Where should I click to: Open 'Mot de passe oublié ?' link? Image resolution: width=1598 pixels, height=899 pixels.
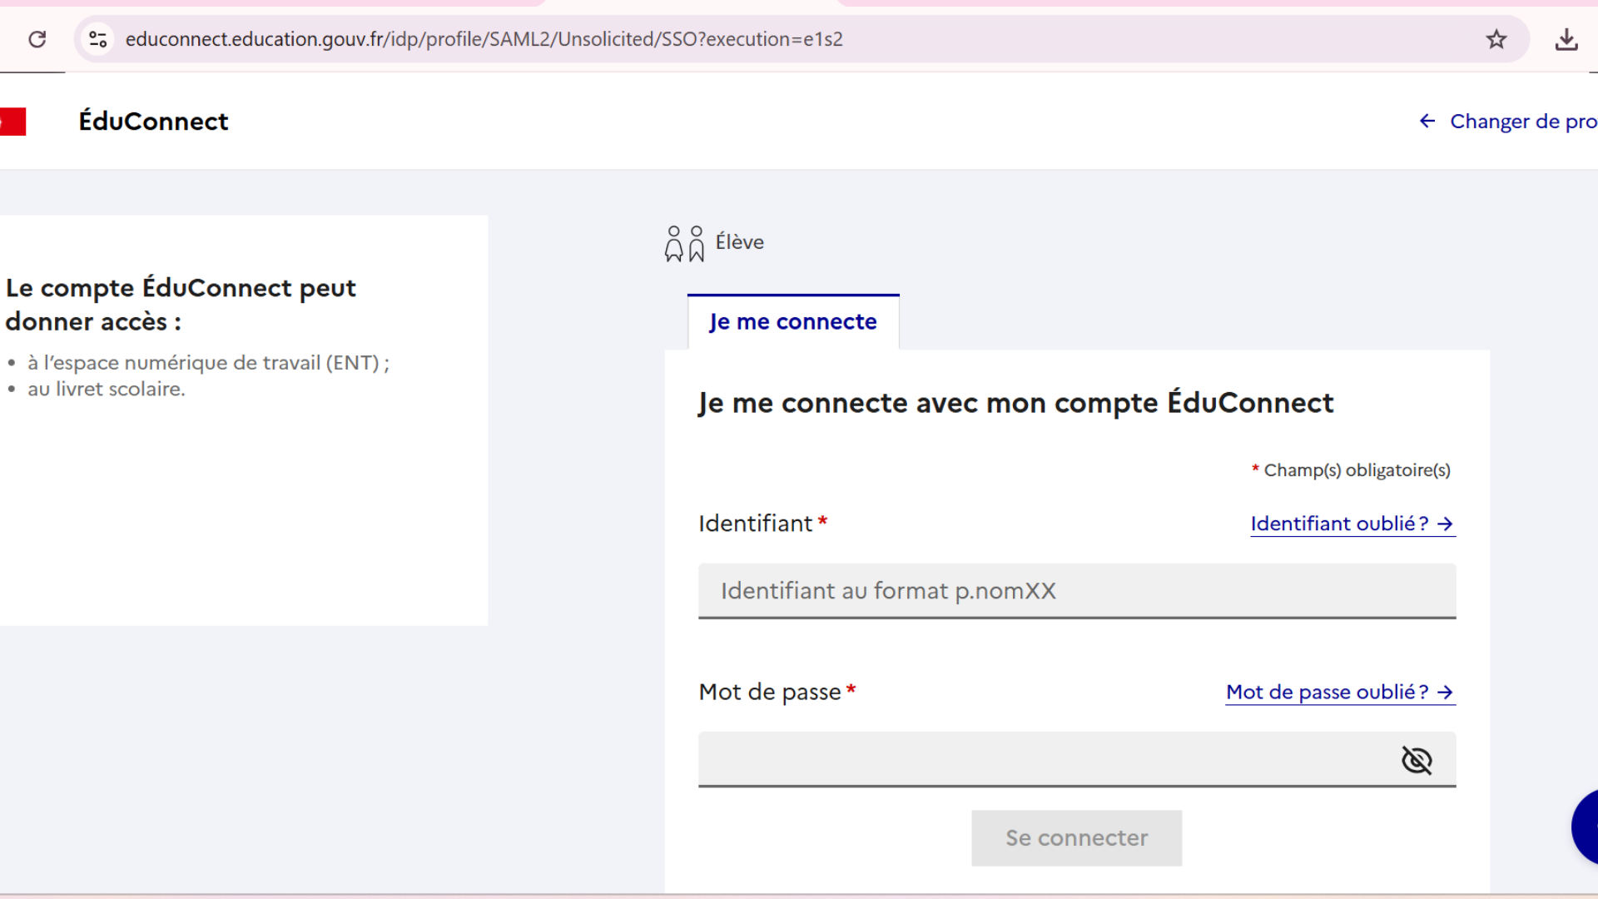tap(1340, 692)
